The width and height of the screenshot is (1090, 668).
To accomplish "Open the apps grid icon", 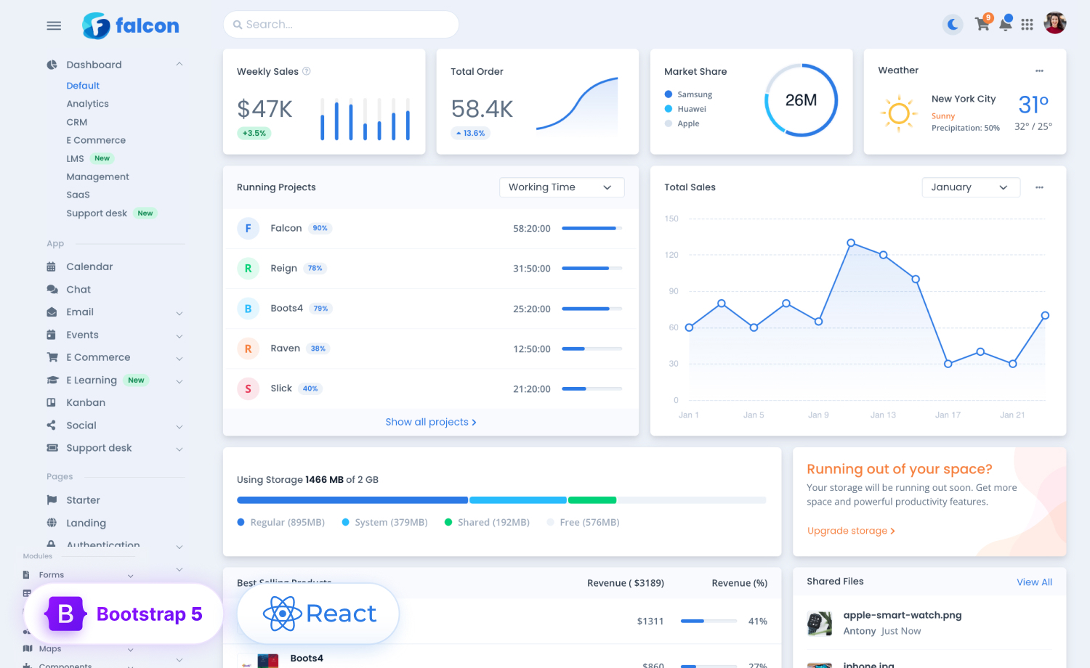I will coord(1027,24).
